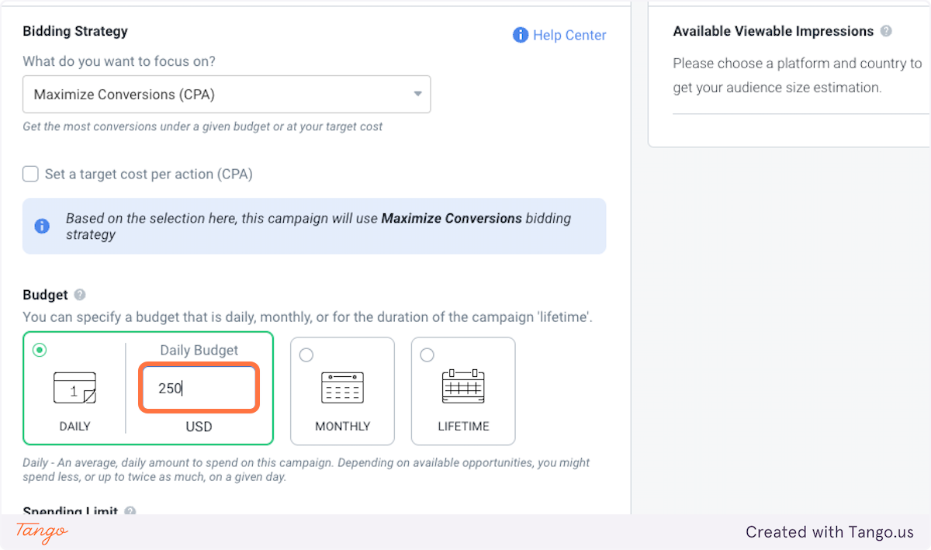Click the Spending Limit help icon

(130, 511)
